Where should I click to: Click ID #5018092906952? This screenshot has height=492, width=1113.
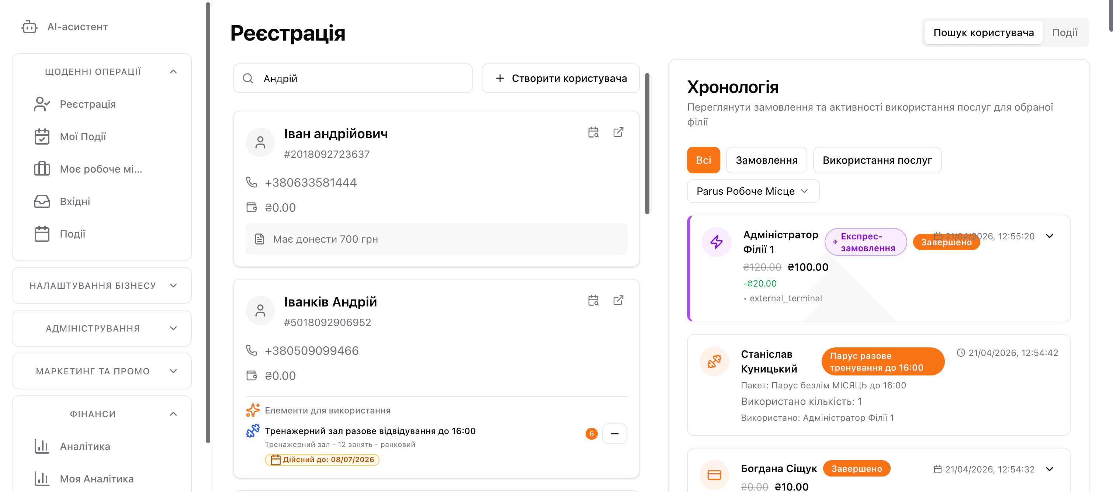click(327, 322)
